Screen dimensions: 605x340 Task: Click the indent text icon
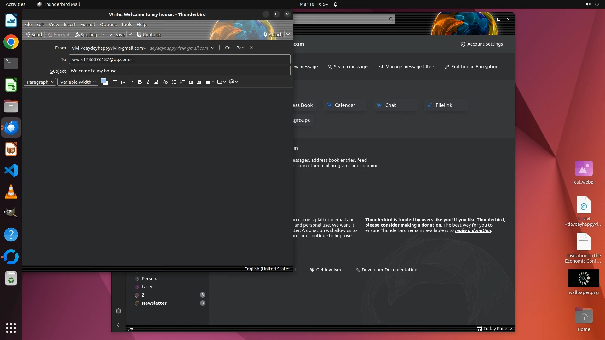tap(199, 82)
